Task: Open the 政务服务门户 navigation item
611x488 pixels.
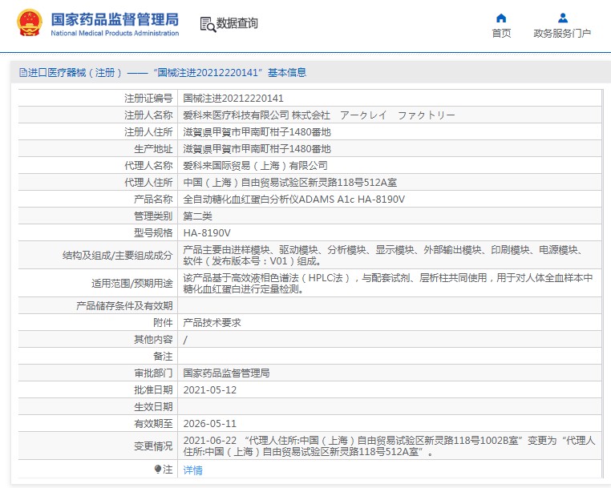Action: click(562, 34)
